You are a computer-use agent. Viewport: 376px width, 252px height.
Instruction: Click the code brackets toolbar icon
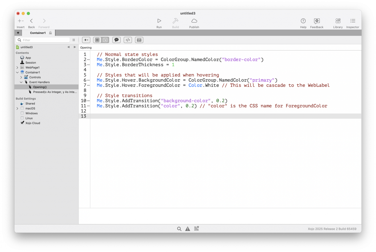[x=128, y=40]
